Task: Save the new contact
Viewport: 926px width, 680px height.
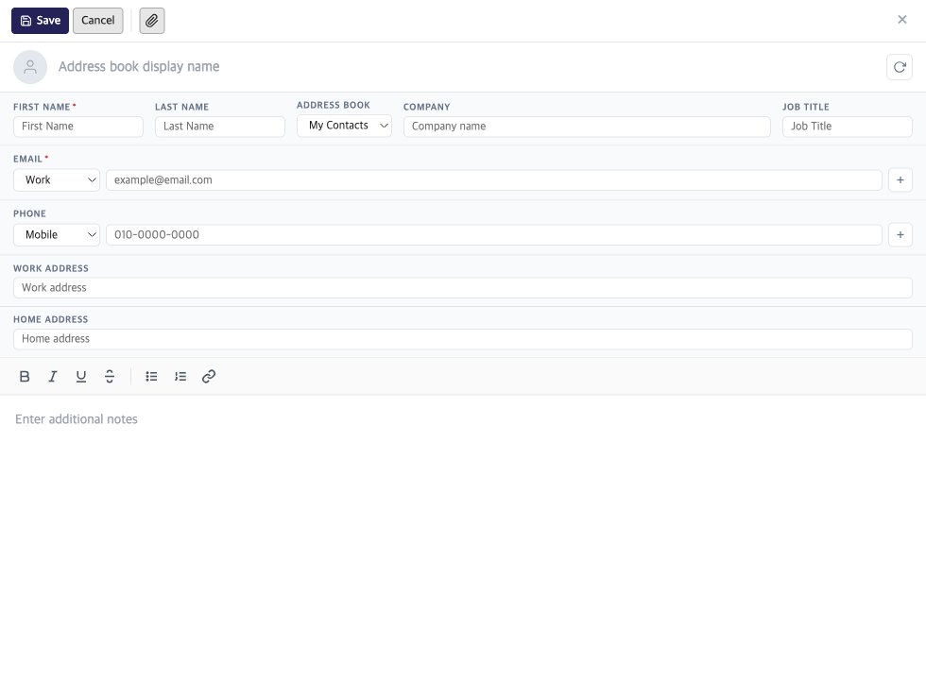Action: point(40,21)
